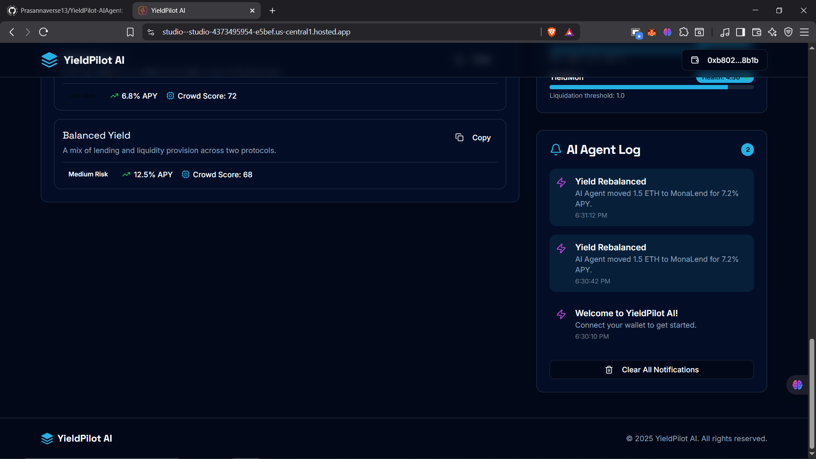
Task: Open the Brave Wallet toolbar icon
Action: pyautogui.click(x=756, y=32)
